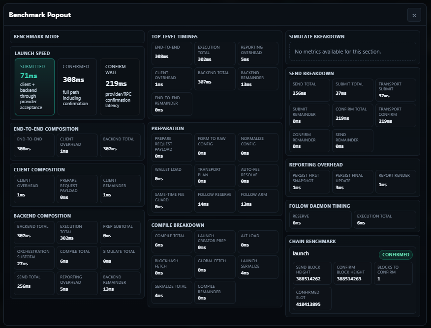Click the Follow Reserve 14ms card

tap(215, 201)
